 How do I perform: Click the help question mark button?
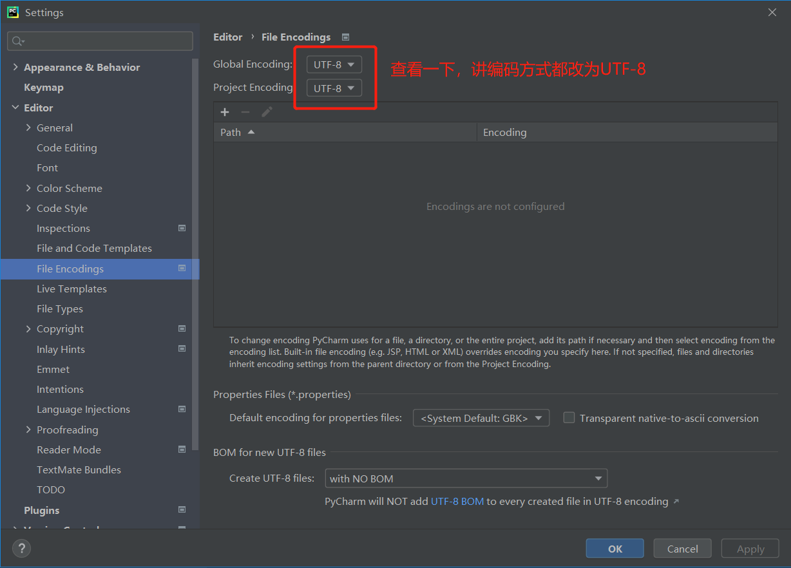click(22, 548)
